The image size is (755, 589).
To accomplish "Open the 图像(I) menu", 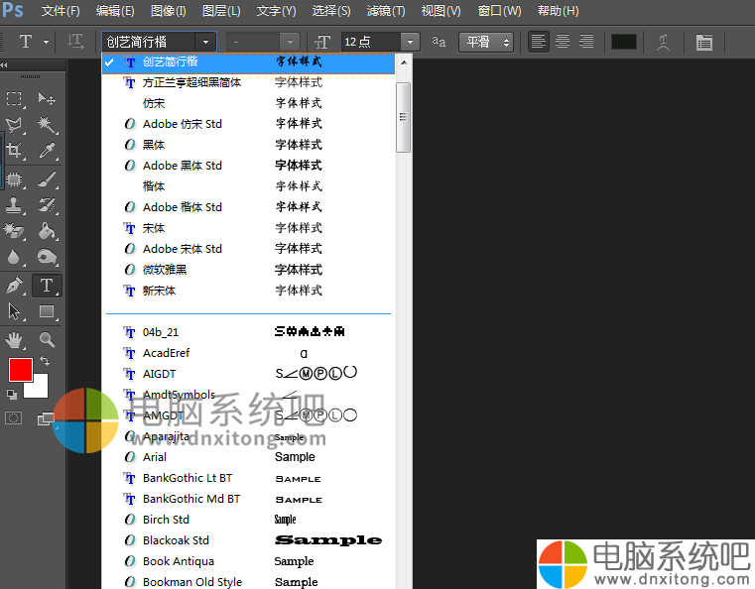I will (x=168, y=11).
